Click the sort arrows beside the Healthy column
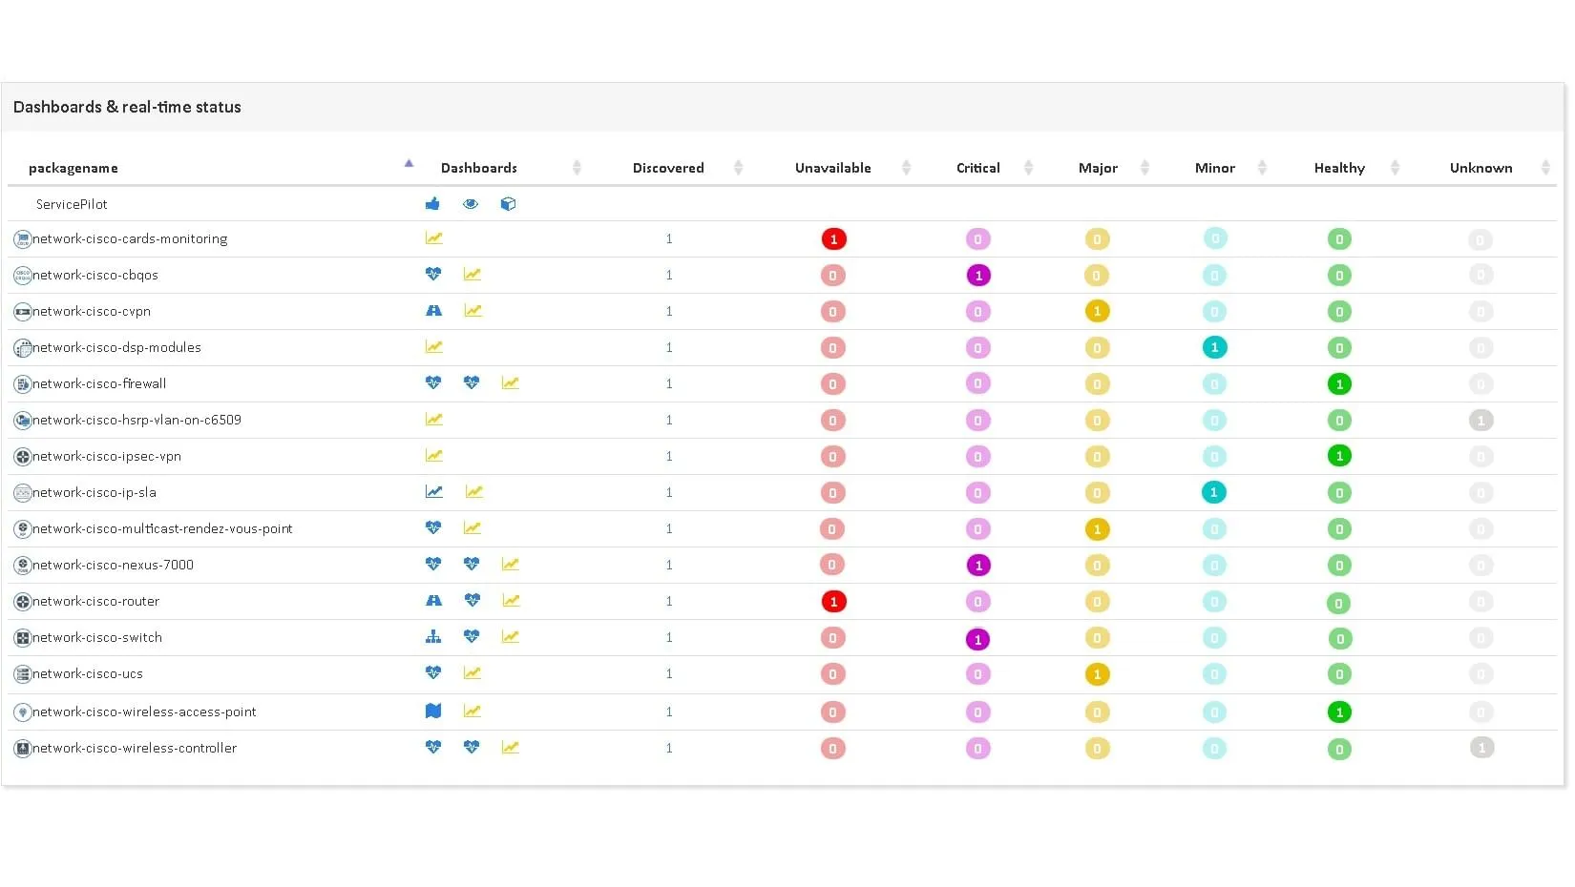 coord(1396,167)
